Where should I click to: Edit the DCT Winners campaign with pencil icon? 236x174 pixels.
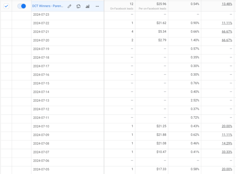[69, 6]
